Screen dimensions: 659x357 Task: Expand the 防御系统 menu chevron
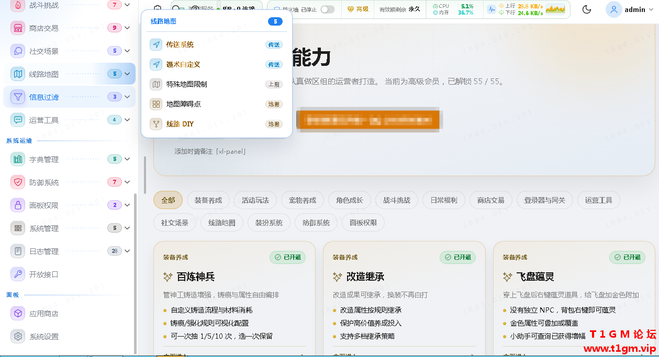pyautogui.click(x=127, y=182)
